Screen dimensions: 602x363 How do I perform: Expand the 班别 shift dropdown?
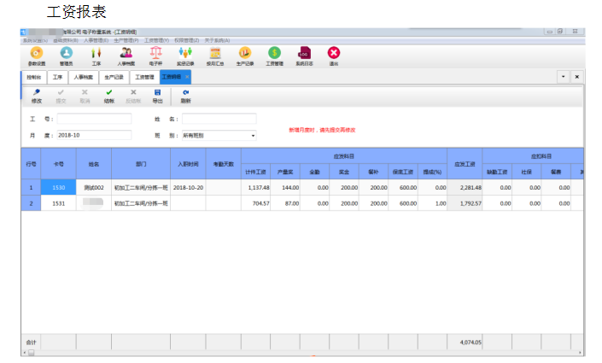253,135
